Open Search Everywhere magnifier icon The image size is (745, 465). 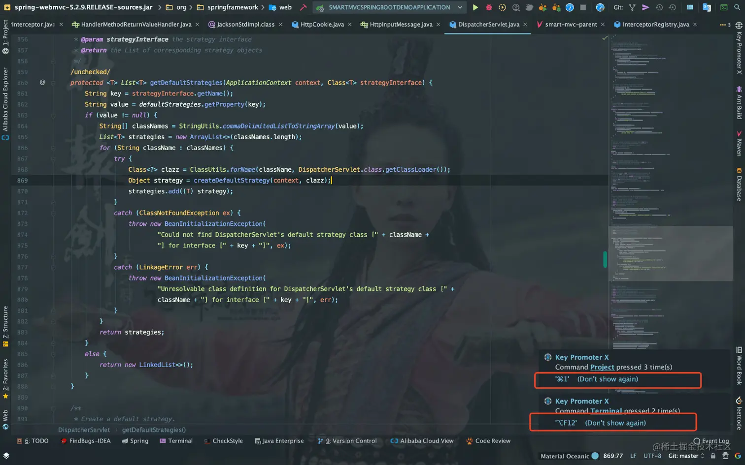[737, 7]
